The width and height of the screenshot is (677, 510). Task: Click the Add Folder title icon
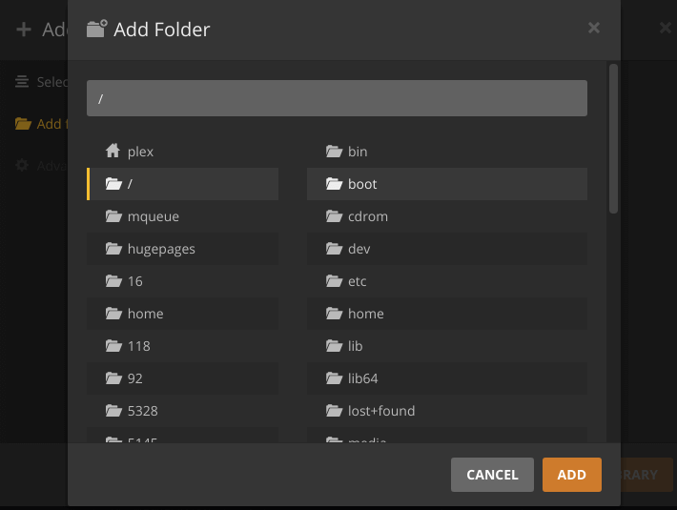tap(96, 30)
